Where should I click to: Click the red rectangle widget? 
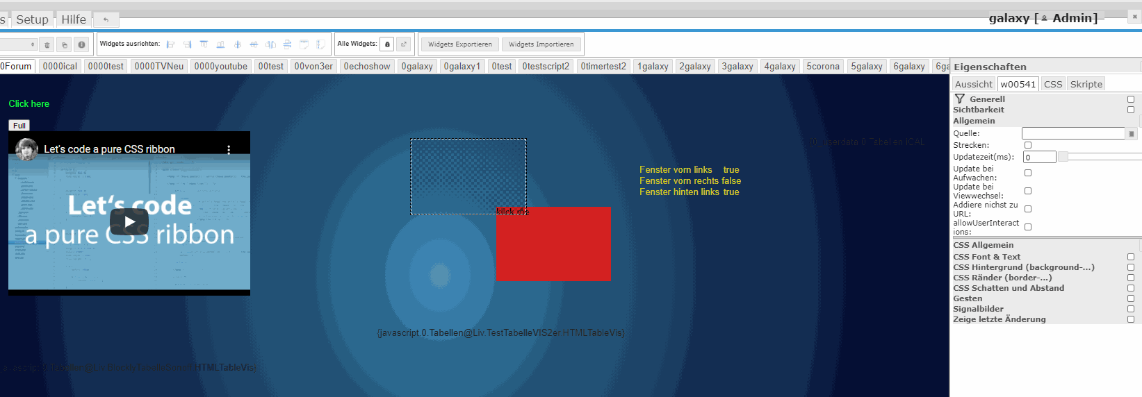point(553,244)
